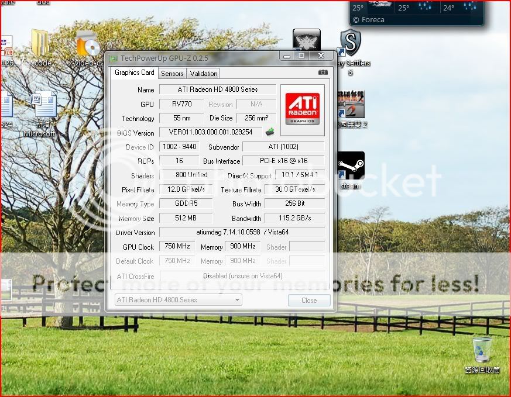
Task: Click the Device ID field '1002 - 9440'
Action: [x=179, y=147]
